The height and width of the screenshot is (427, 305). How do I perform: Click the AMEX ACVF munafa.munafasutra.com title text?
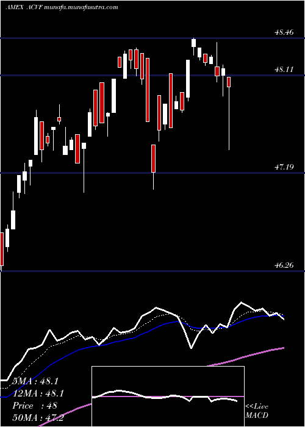point(62,7)
